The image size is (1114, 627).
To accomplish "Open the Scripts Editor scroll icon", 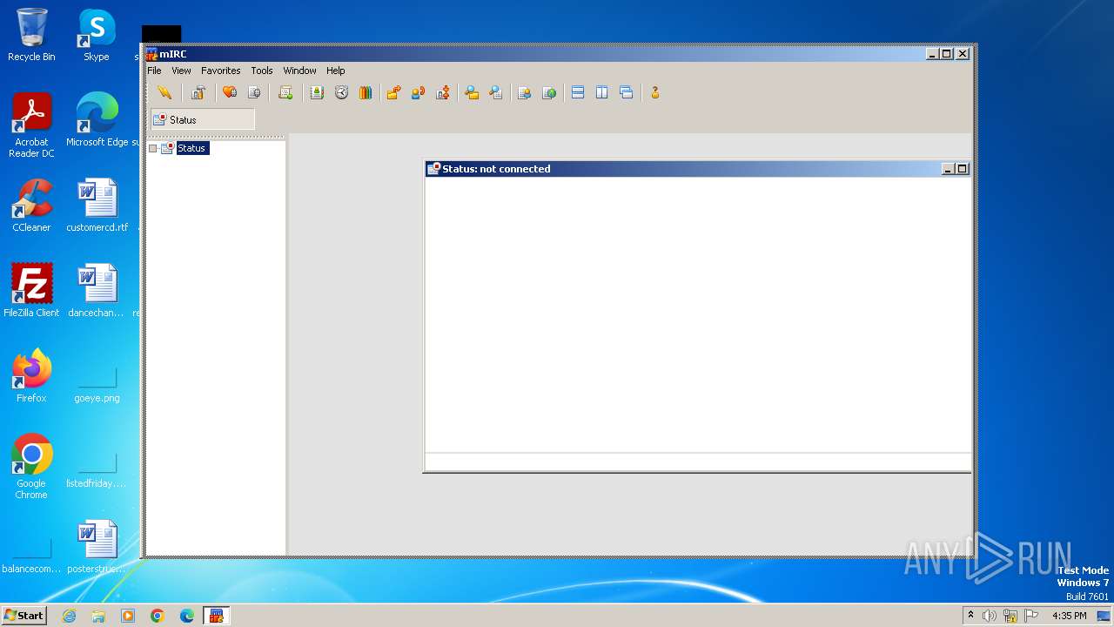I will click(x=285, y=92).
